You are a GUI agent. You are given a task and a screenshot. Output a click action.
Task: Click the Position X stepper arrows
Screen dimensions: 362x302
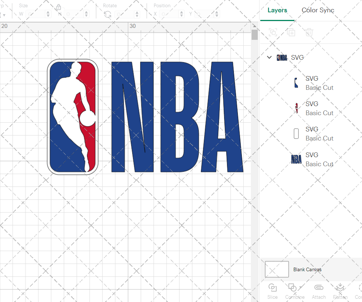pyautogui.click(x=182, y=14)
